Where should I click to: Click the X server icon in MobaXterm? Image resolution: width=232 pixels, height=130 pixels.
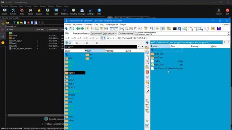219,12
